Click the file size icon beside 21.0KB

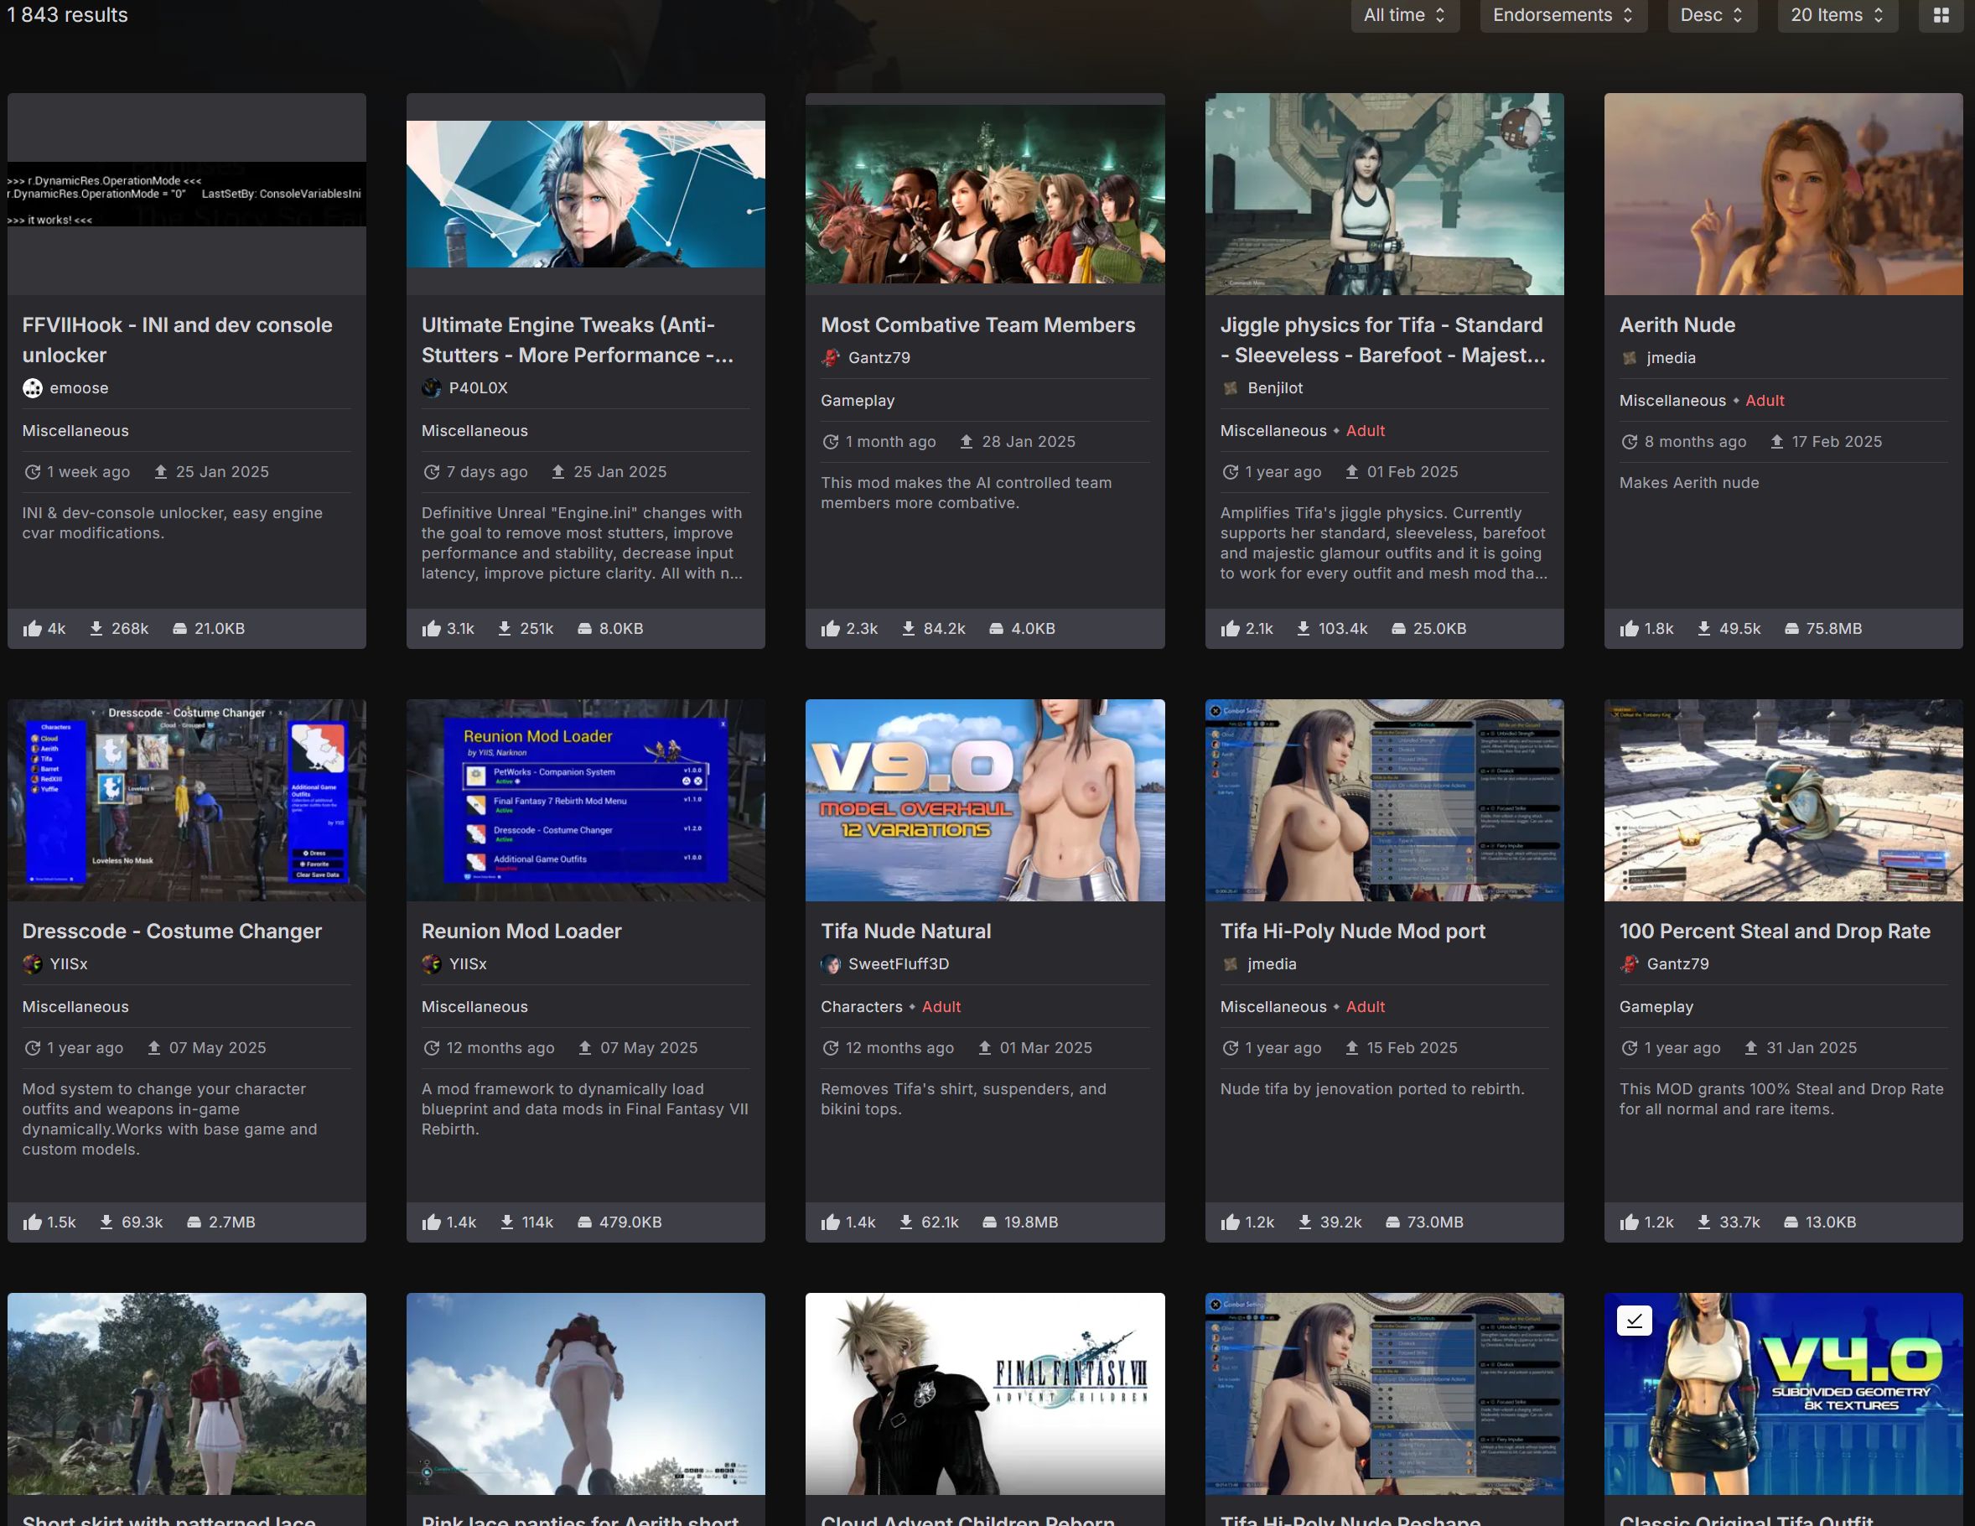click(x=180, y=629)
